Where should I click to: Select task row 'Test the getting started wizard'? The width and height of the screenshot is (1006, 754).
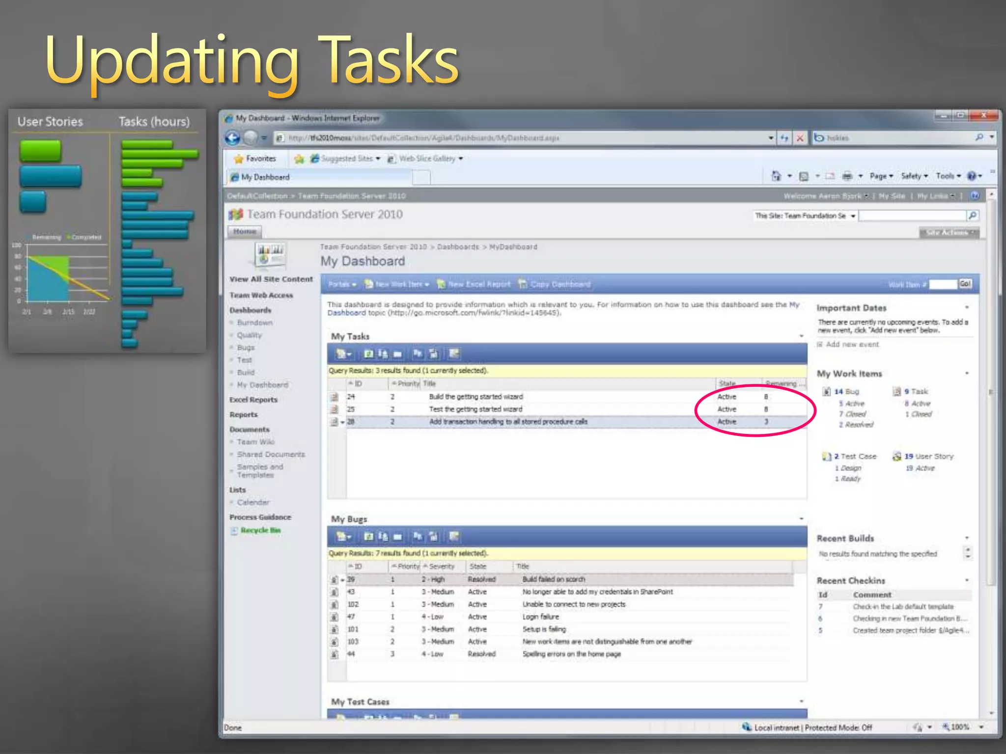[567, 409]
